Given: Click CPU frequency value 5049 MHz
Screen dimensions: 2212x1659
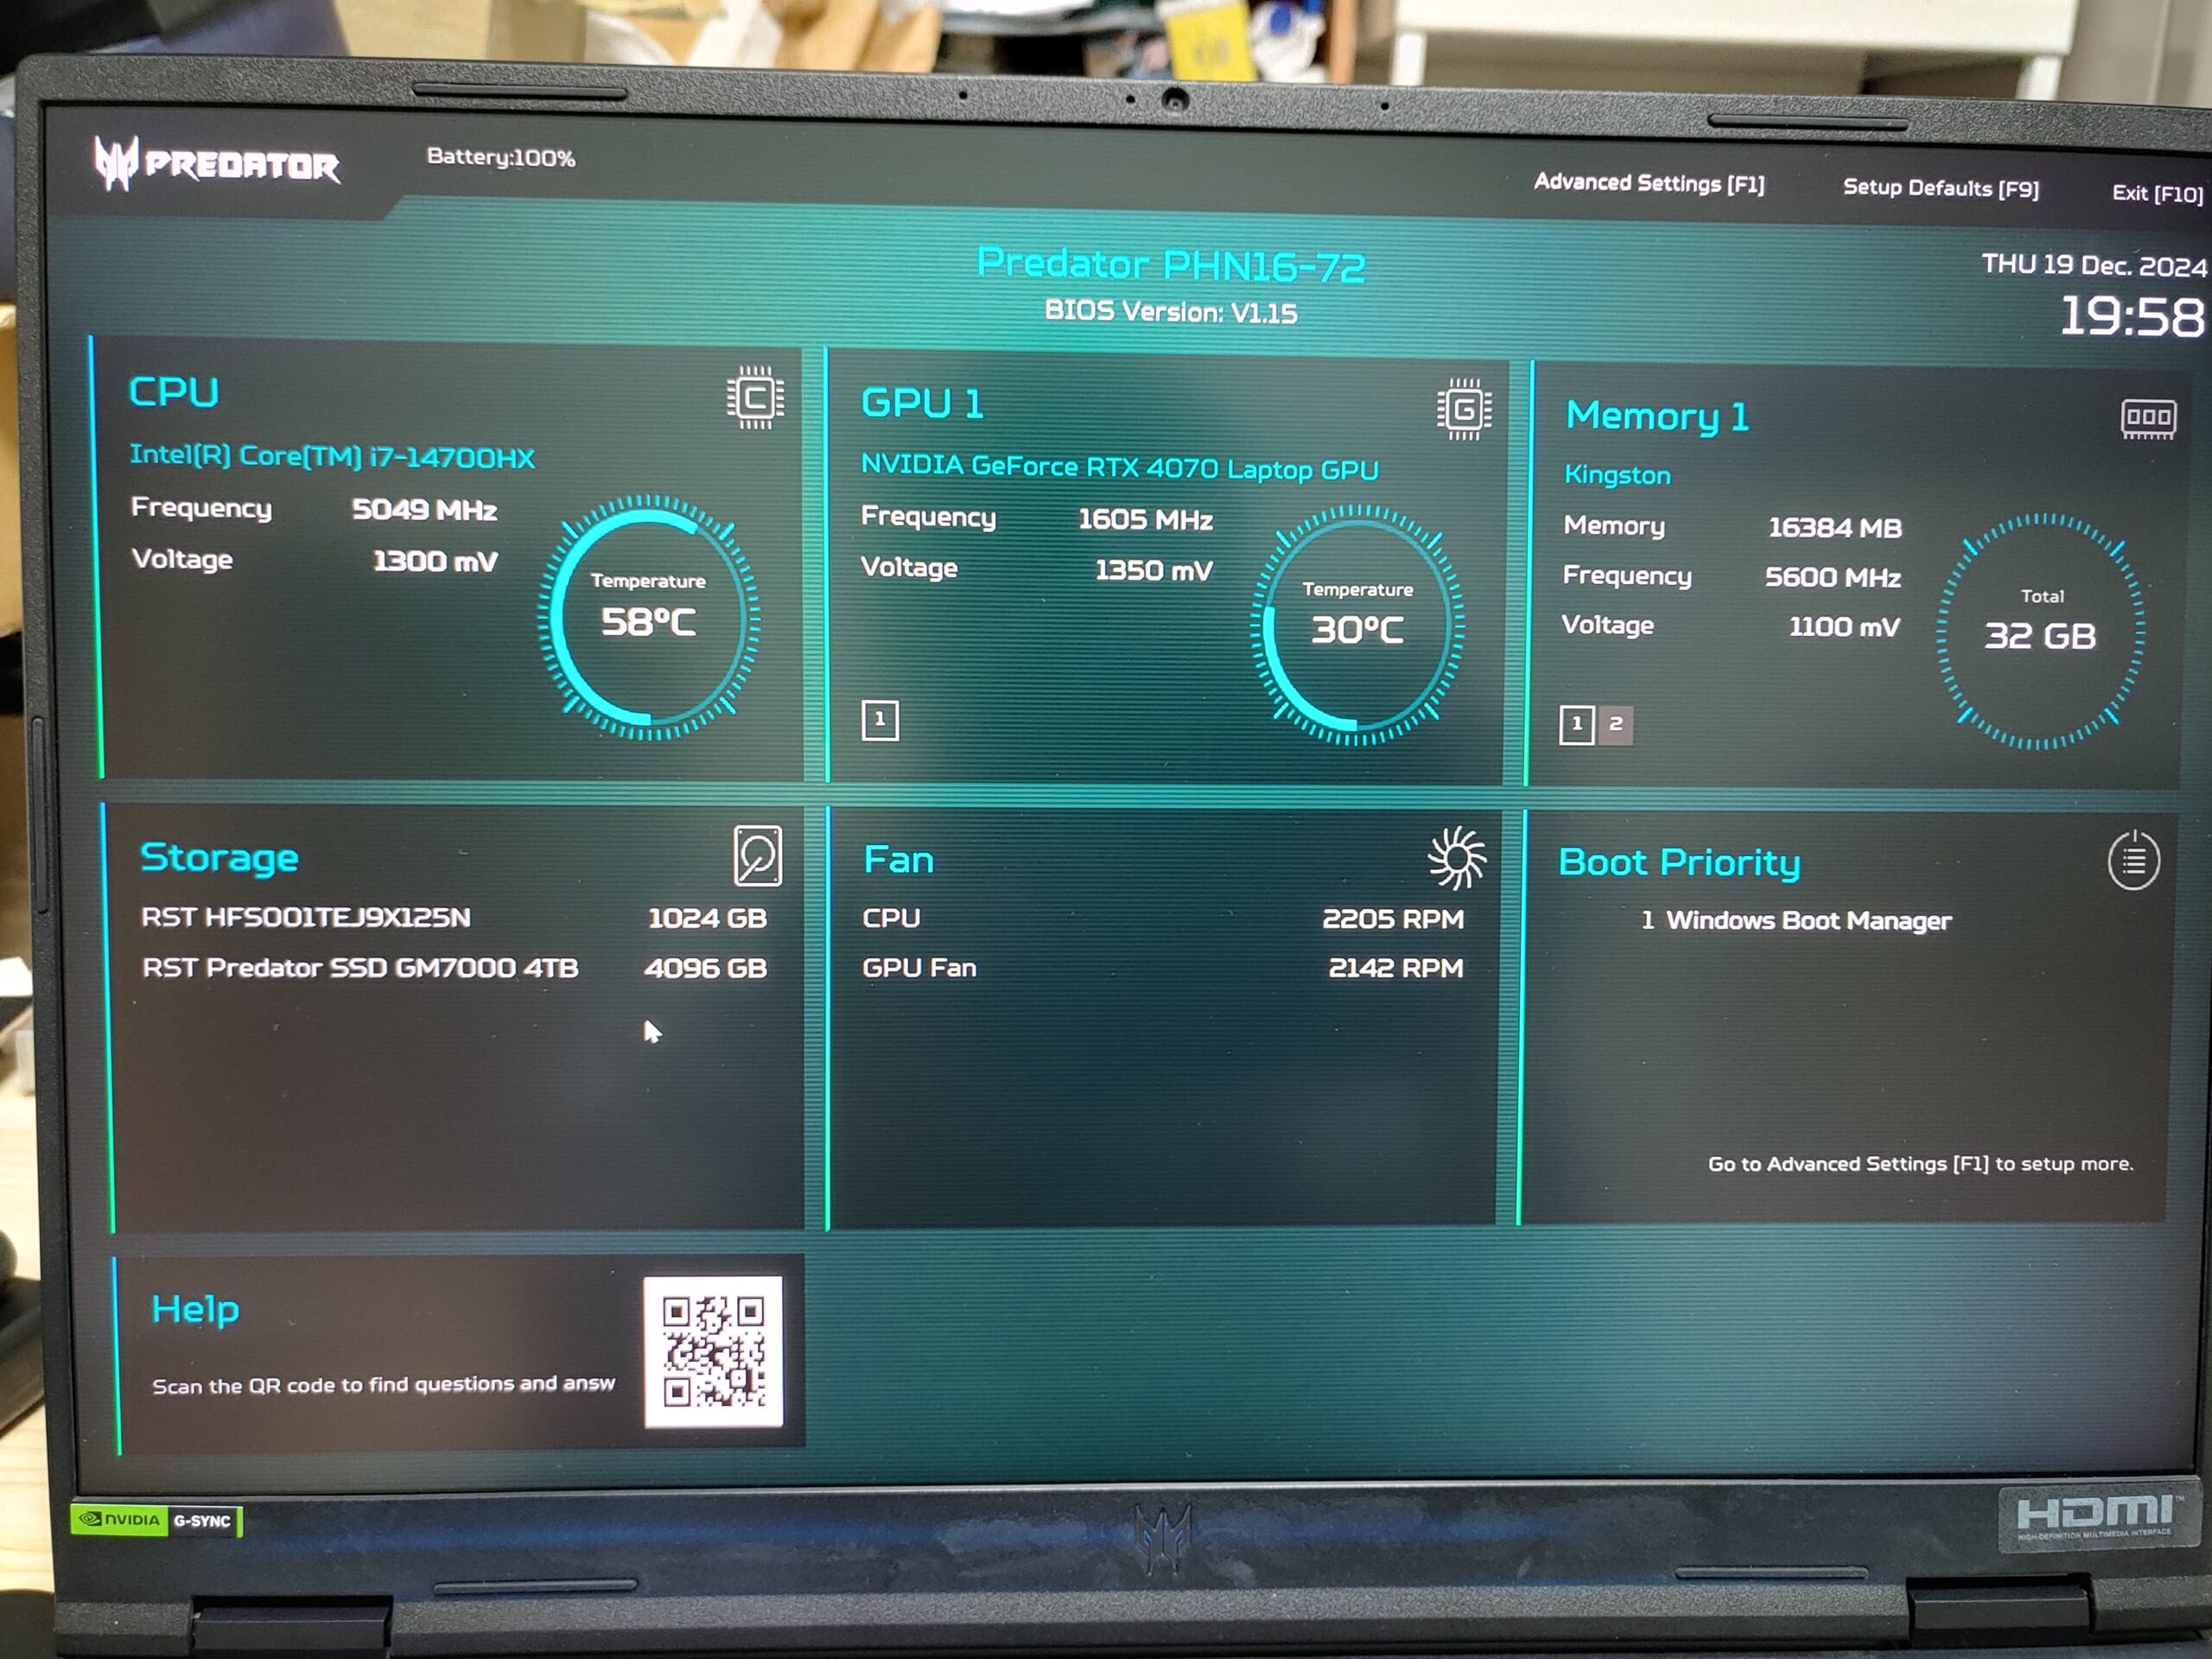Looking at the screenshot, I should [x=425, y=510].
